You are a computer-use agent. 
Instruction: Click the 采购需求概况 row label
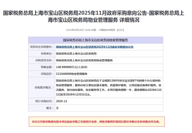tap(44, 88)
